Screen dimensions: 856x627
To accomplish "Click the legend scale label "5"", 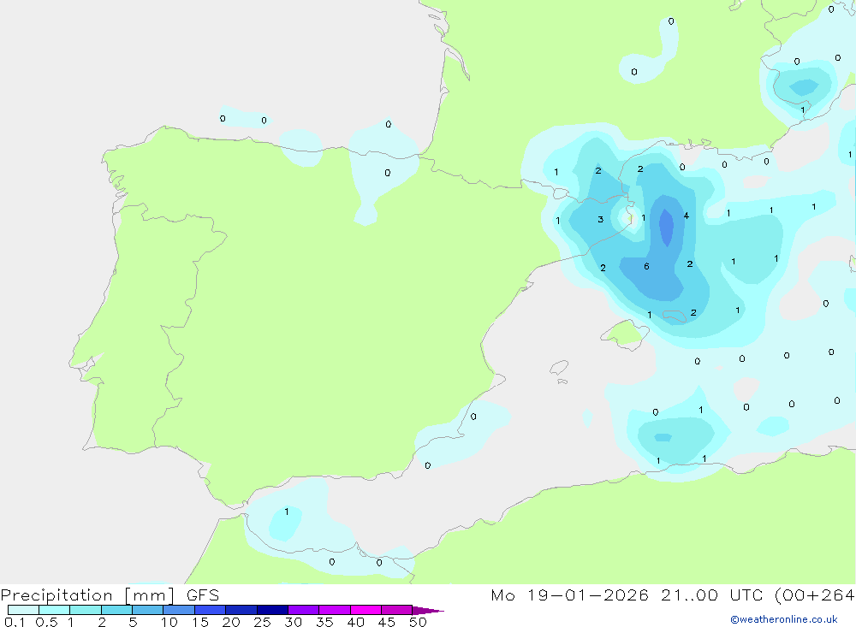I will [133, 622].
